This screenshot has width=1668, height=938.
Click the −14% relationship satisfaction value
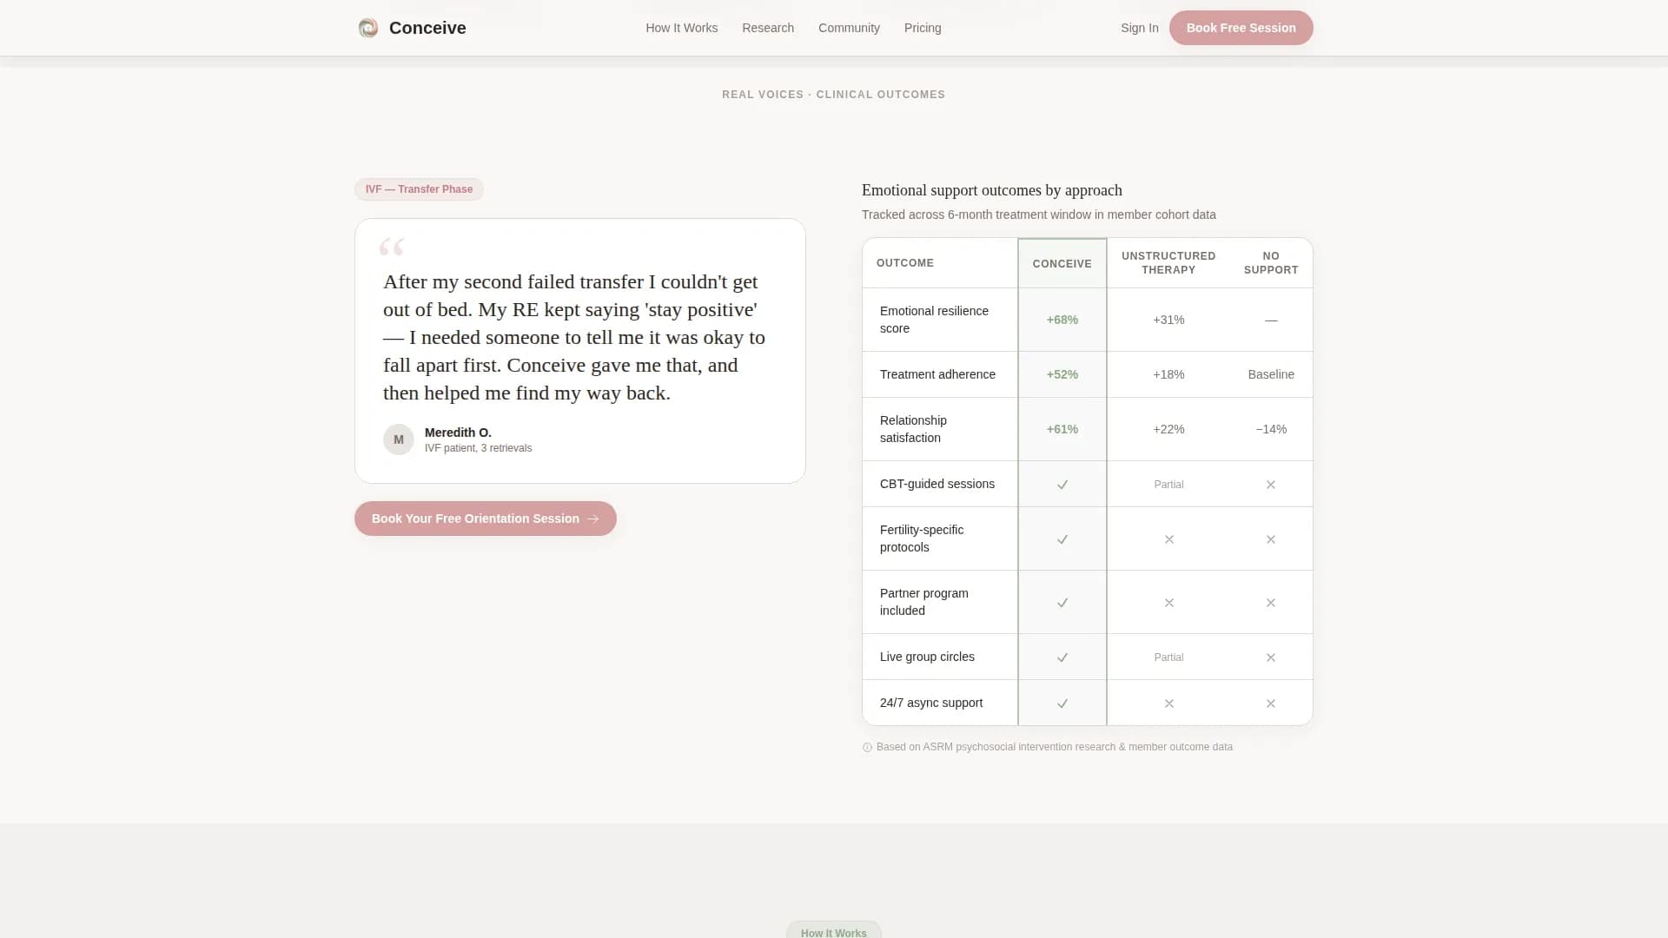point(1271,429)
